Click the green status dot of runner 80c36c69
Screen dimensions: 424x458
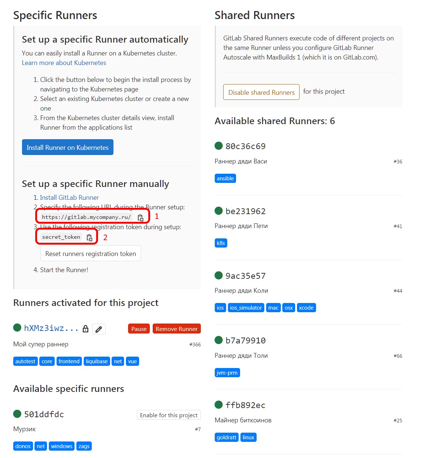click(219, 146)
